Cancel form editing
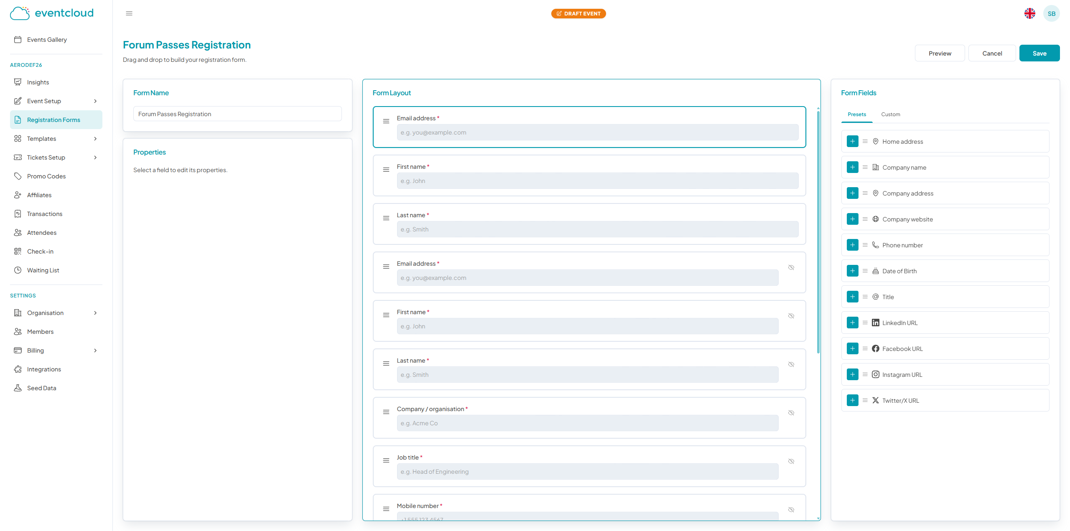Image resolution: width=1070 pixels, height=531 pixels. point(992,53)
